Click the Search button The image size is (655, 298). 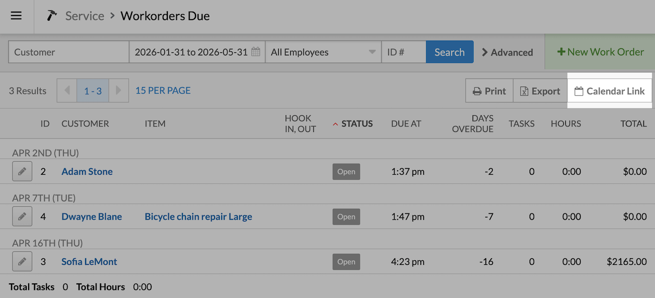point(449,51)
